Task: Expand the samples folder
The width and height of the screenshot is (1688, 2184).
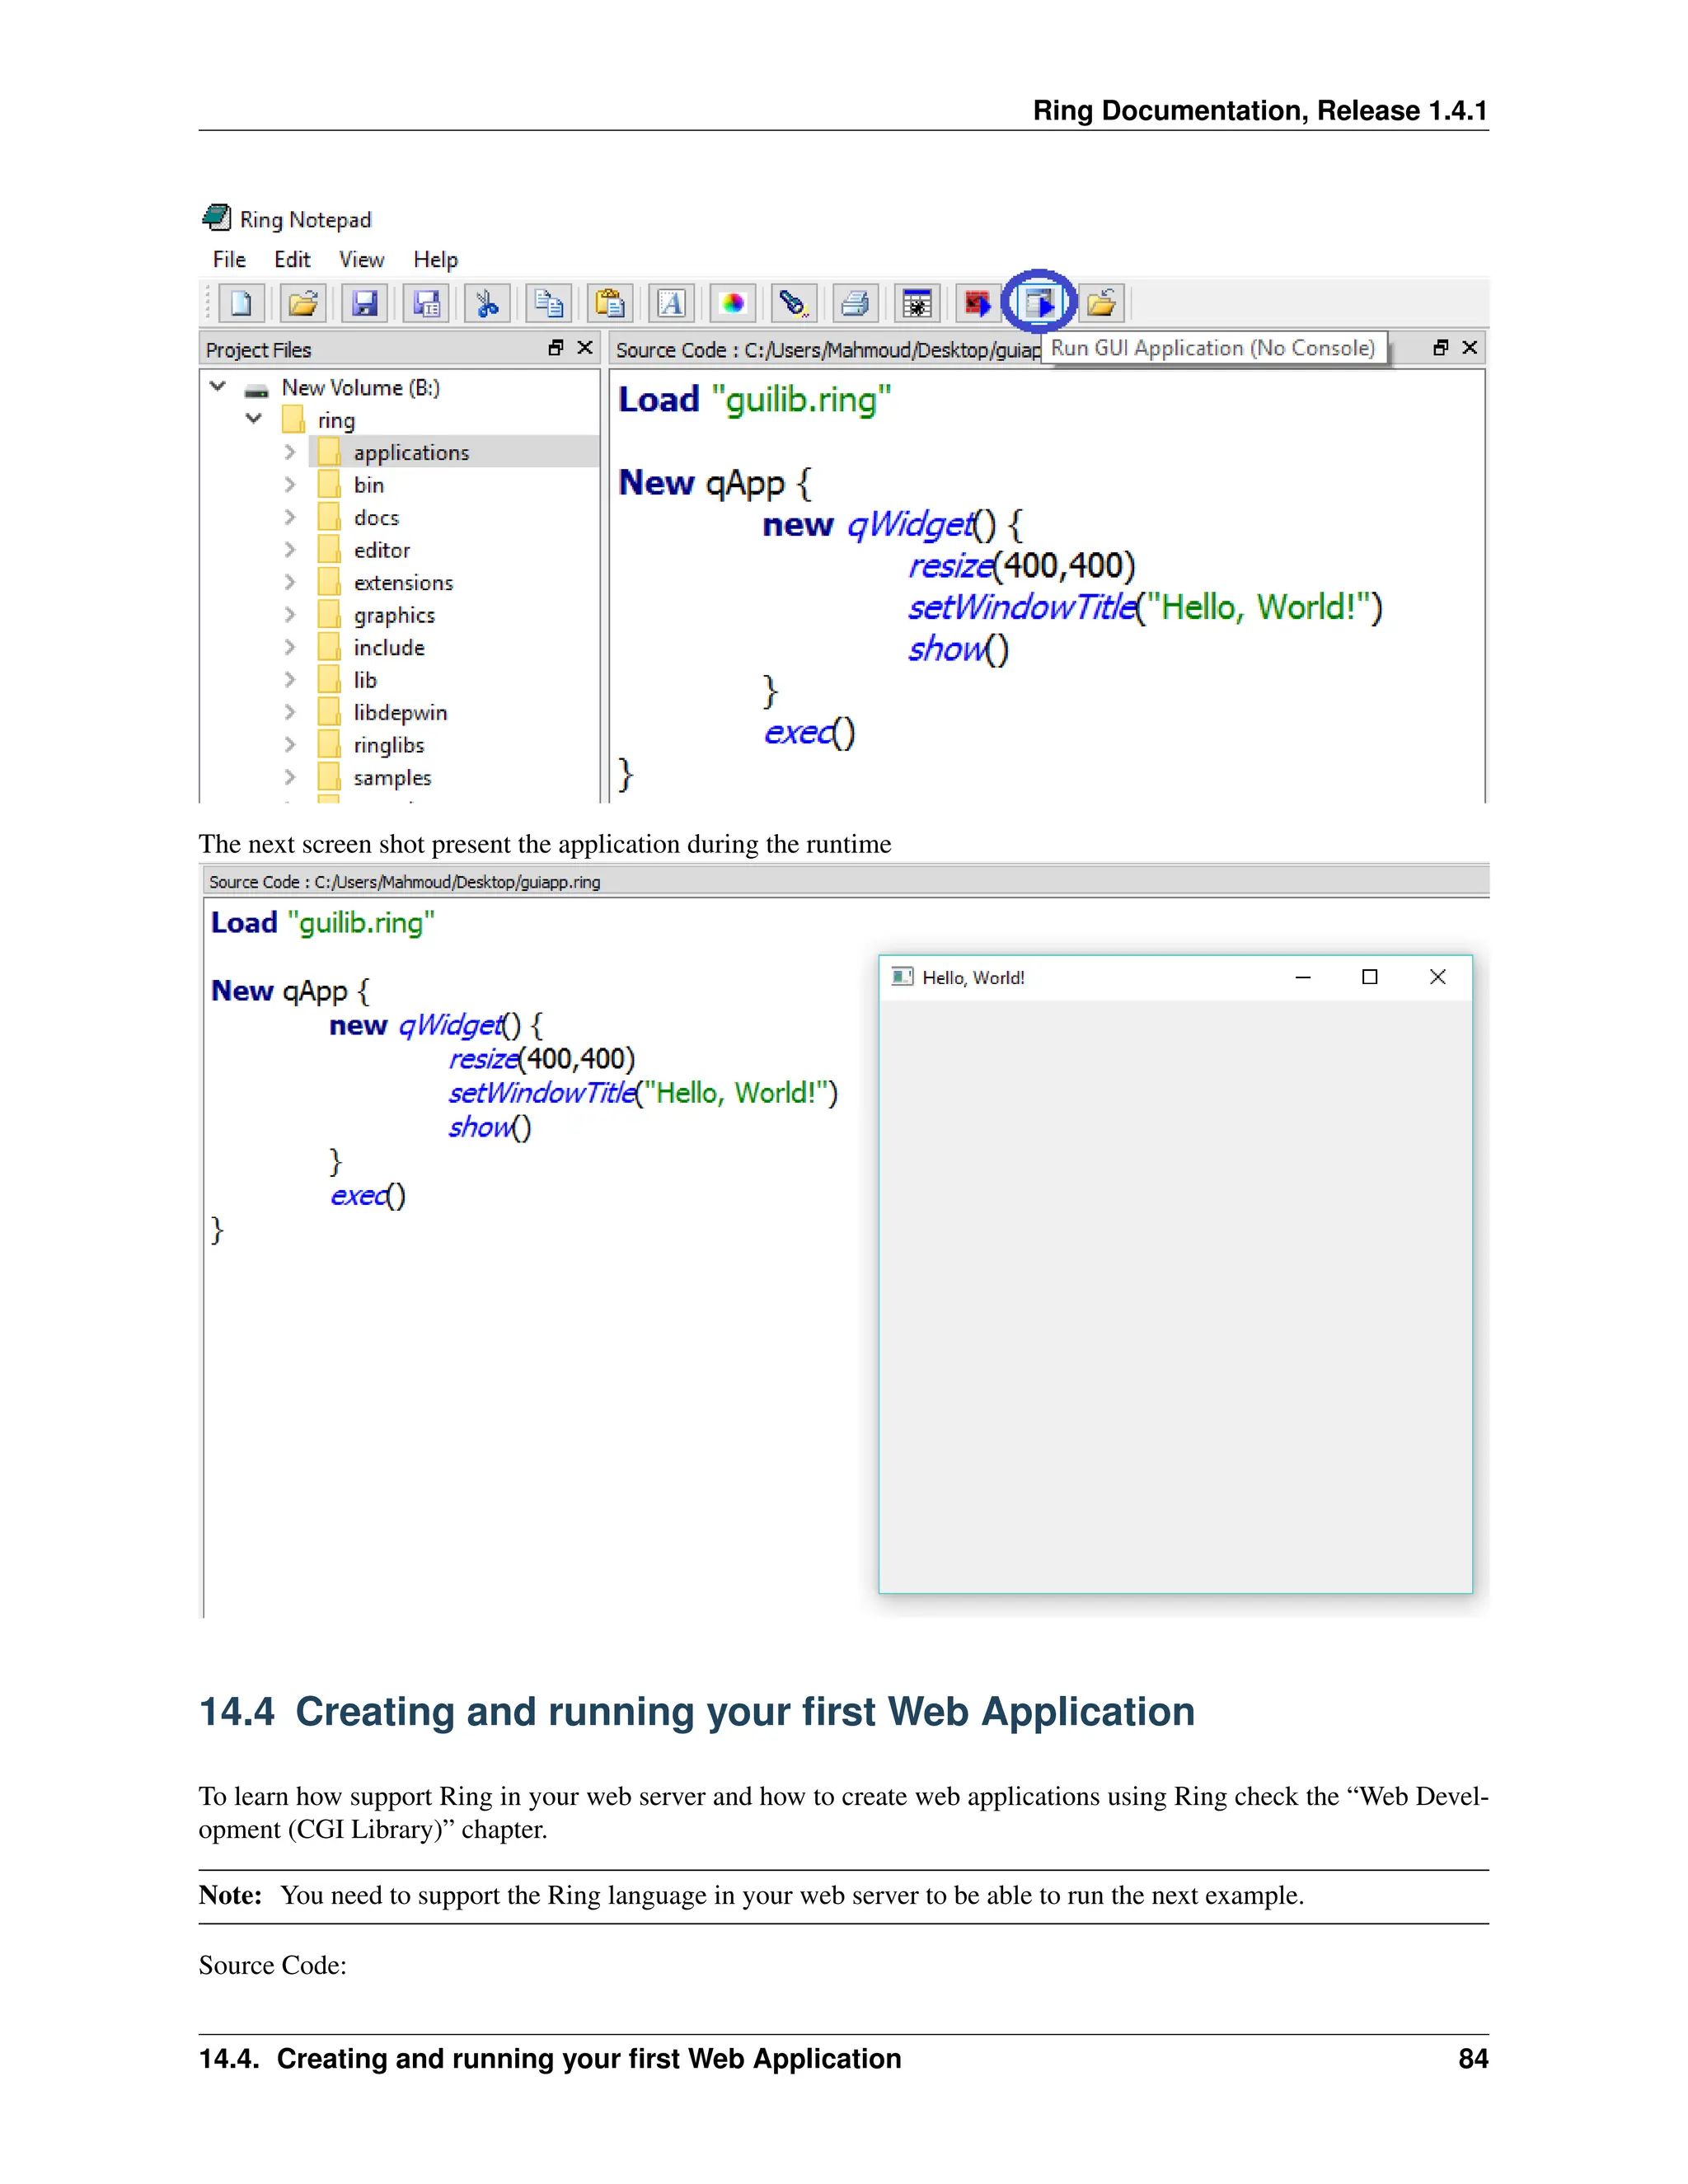Action: click(290, 777)
